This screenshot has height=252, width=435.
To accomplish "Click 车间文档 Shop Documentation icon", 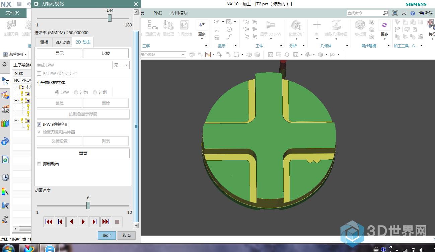I will pyautogui.click(x=185, y=28).
